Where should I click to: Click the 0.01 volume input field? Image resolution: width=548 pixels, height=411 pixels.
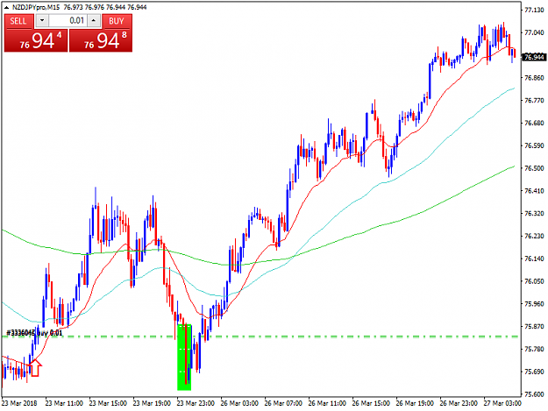click(68, 21)
